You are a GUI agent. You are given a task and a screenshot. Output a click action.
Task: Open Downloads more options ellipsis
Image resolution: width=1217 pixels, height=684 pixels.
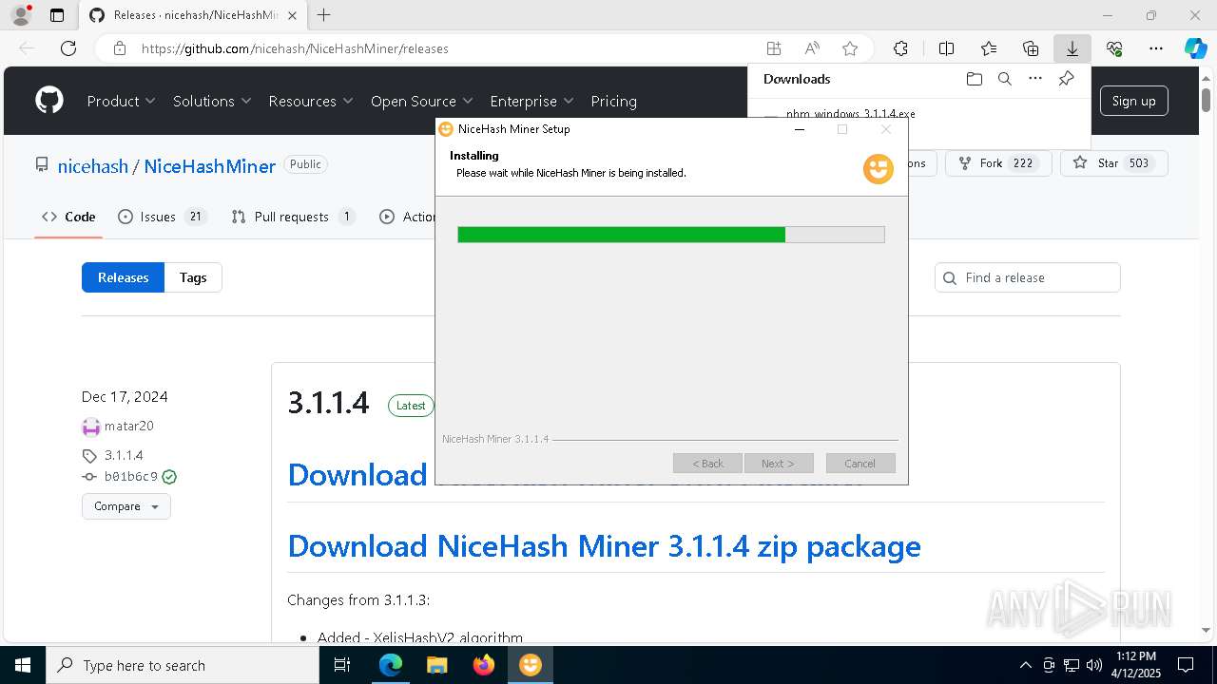coord(1035,79)
